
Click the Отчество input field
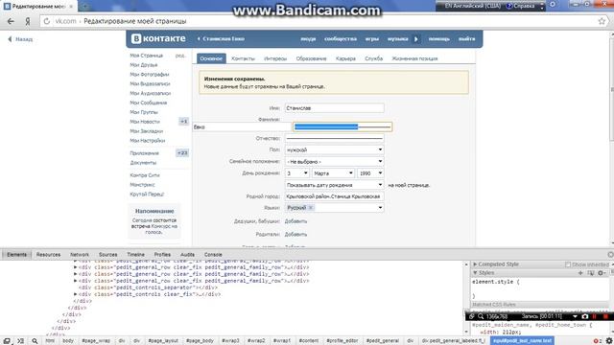(x=334, y=138)
